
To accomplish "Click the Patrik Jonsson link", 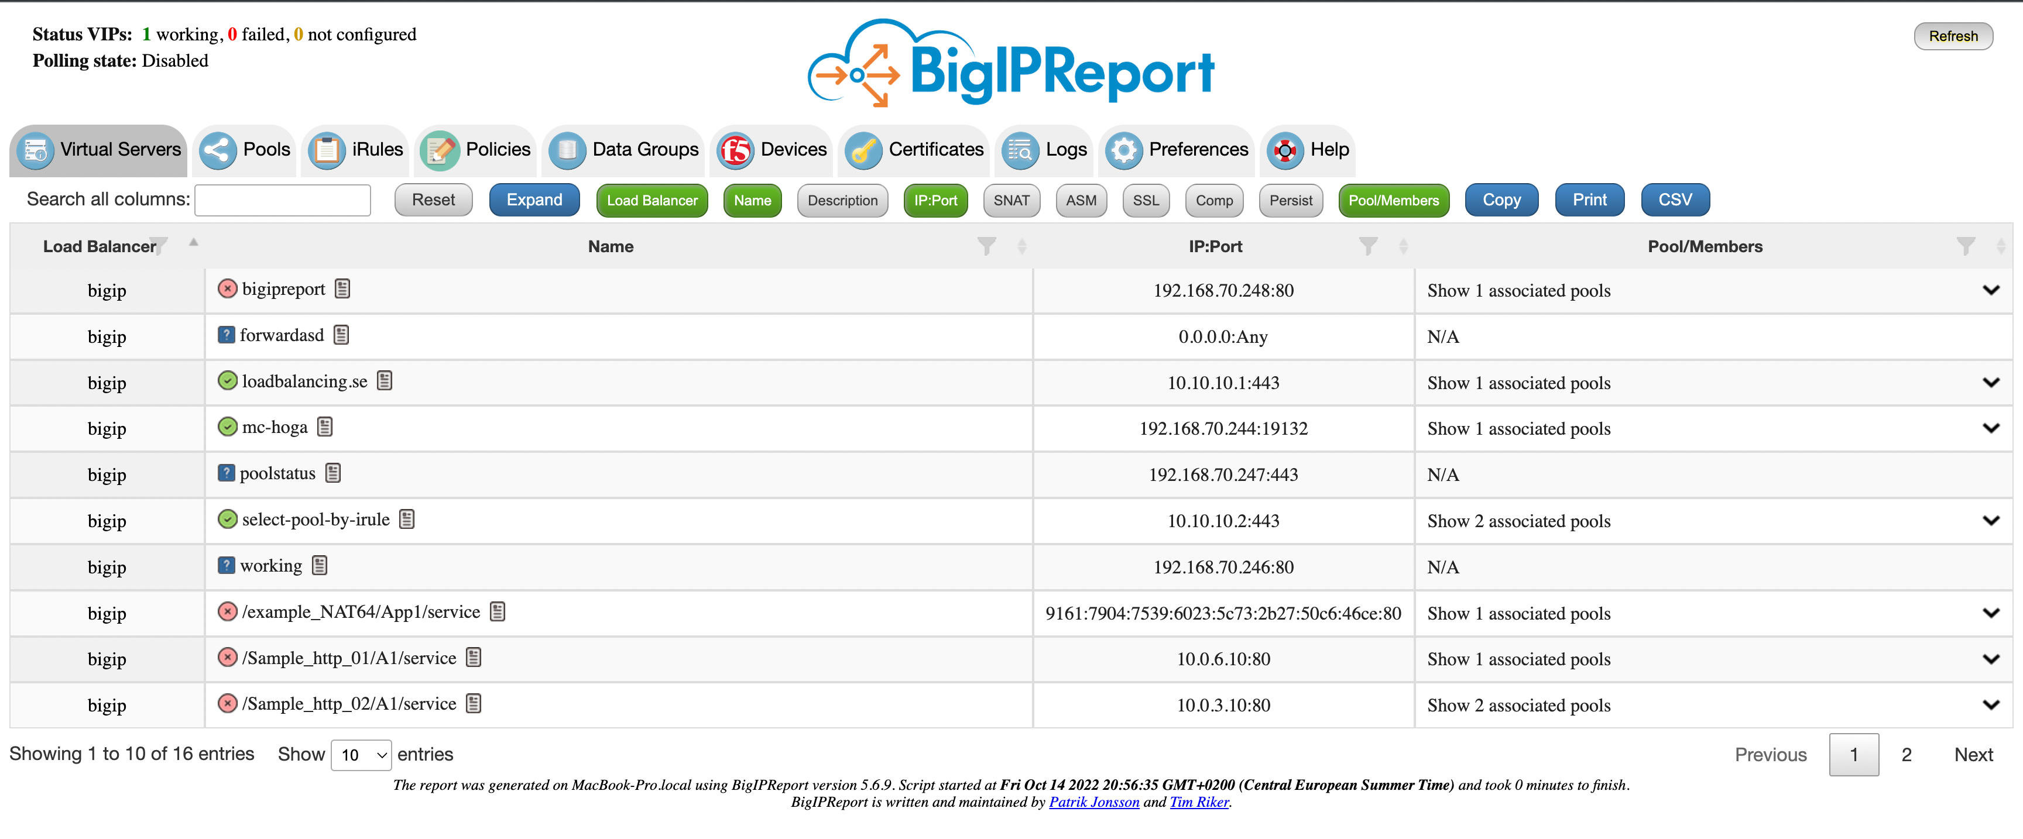I will (x=1093, y=802).
